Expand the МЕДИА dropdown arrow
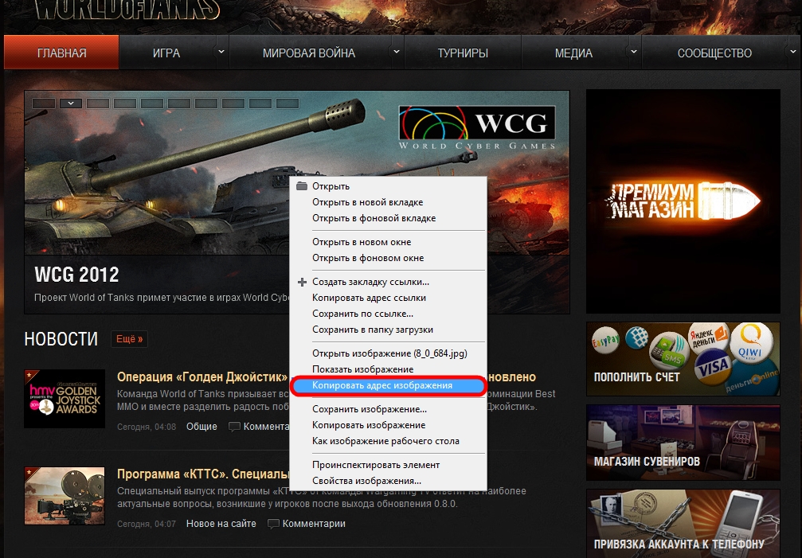802x558 pixels. click(x=634, y=52)
